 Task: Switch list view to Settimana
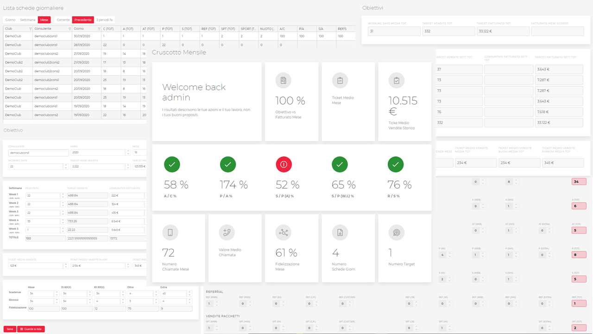(28, 20)
